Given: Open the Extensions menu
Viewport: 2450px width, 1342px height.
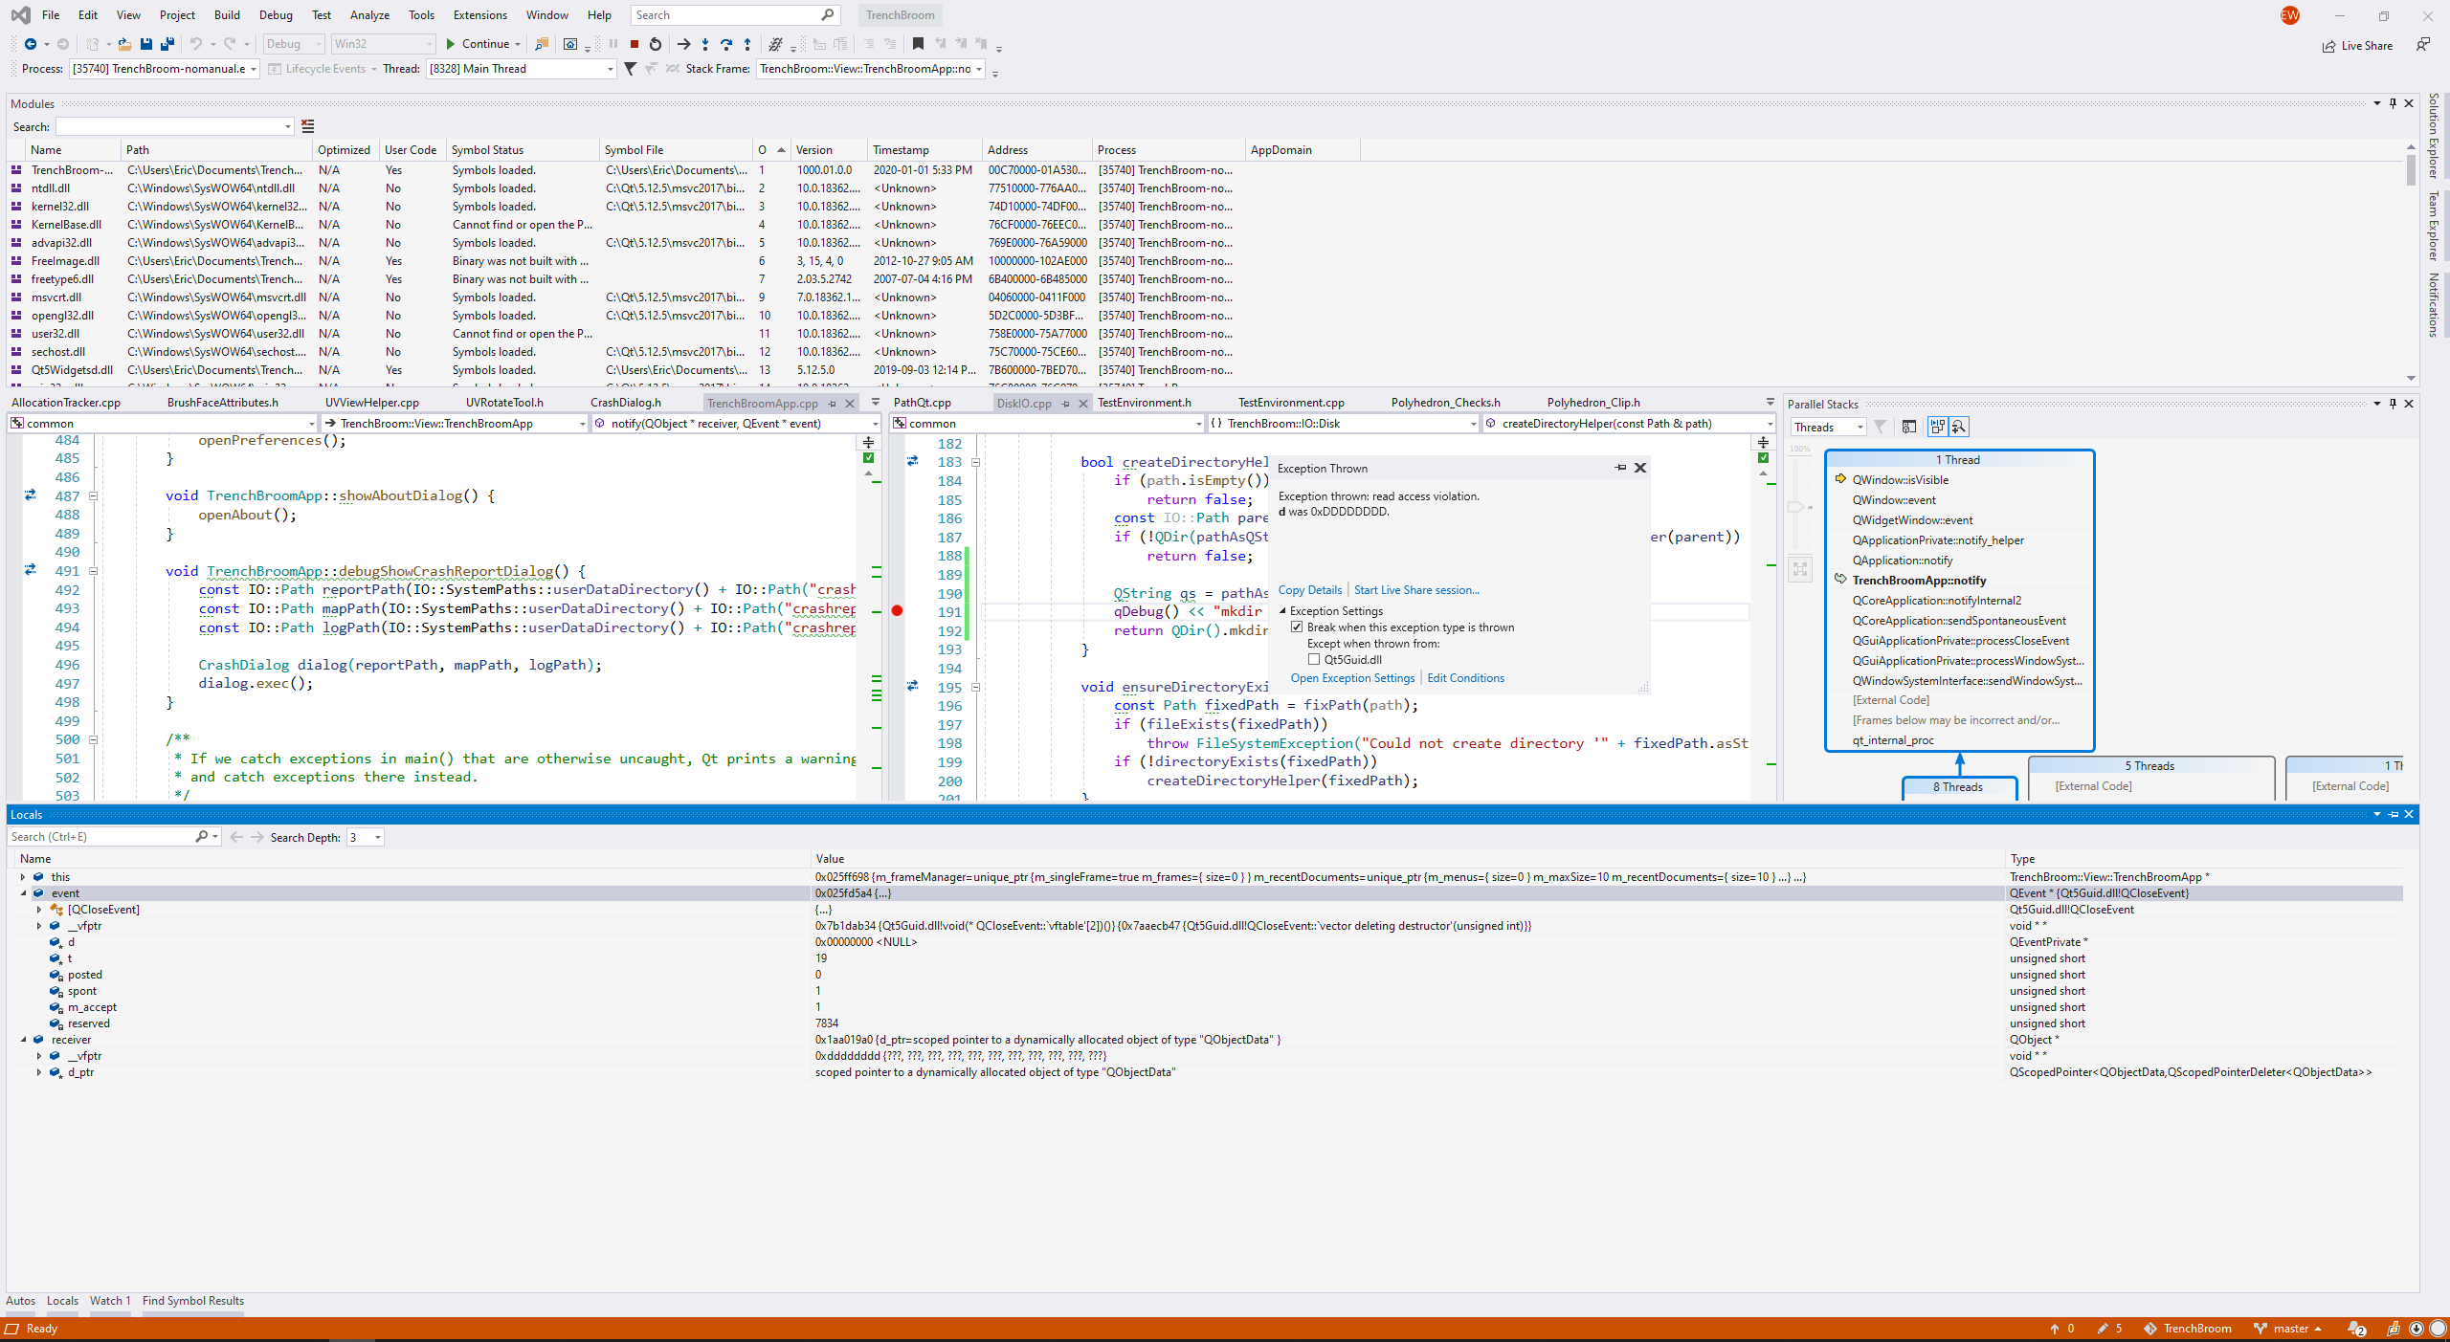Looking at the screenshot, I should pos(480,15).
